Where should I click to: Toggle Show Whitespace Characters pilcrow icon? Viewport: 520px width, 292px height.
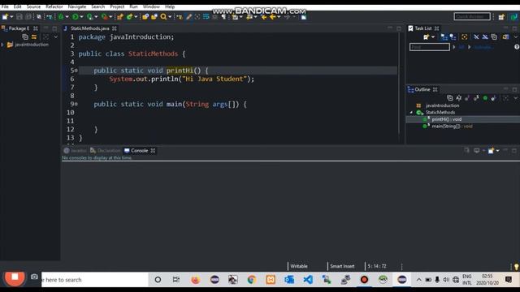pyautogui.click(x=224, y=16)
